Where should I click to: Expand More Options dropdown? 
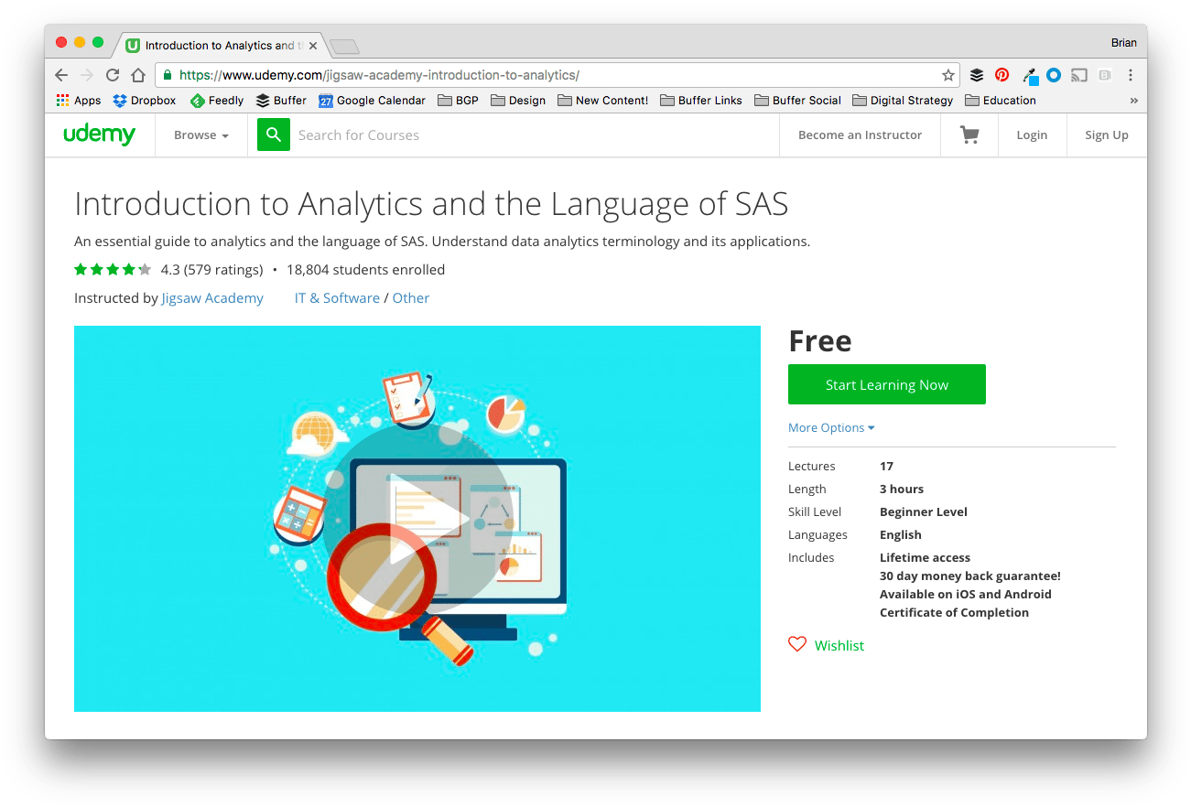(831, 427)
